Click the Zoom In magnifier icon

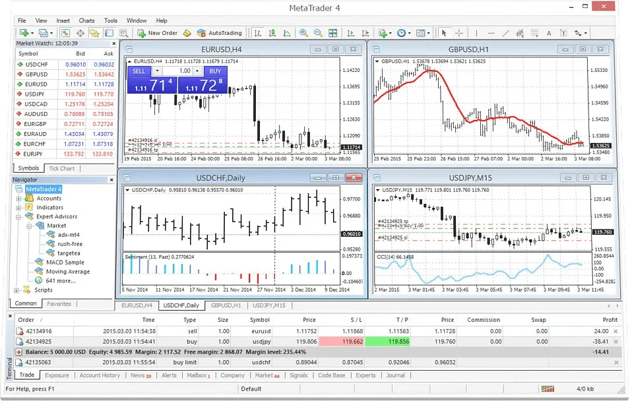pyautogui.click(x=303, y=33)
